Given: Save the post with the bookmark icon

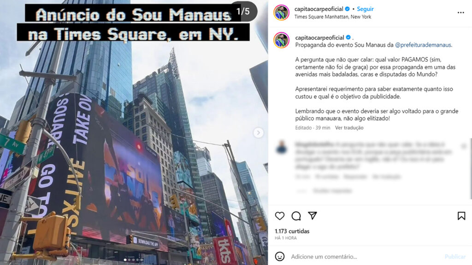Looking at the screenshot, I should point(461,216).
